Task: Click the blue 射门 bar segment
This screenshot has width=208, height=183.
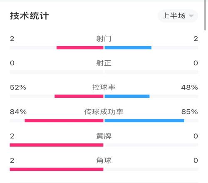Action: coord(128,47)
